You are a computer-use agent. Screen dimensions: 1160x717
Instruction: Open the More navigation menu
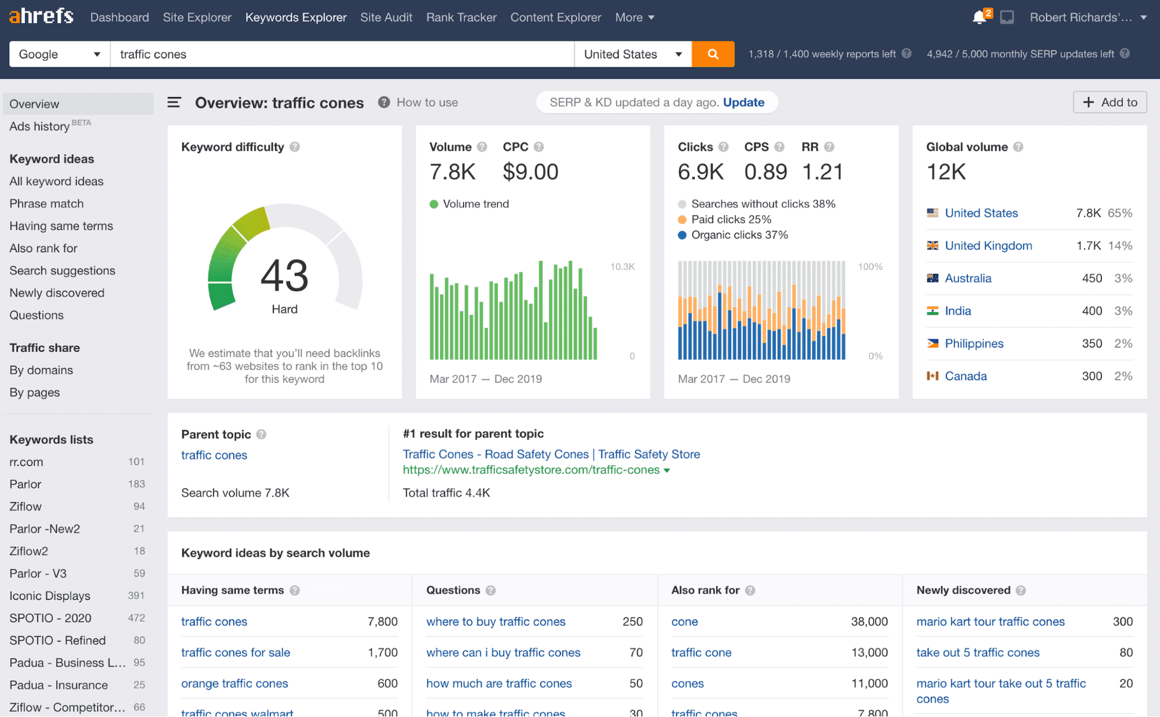[634, 17]
